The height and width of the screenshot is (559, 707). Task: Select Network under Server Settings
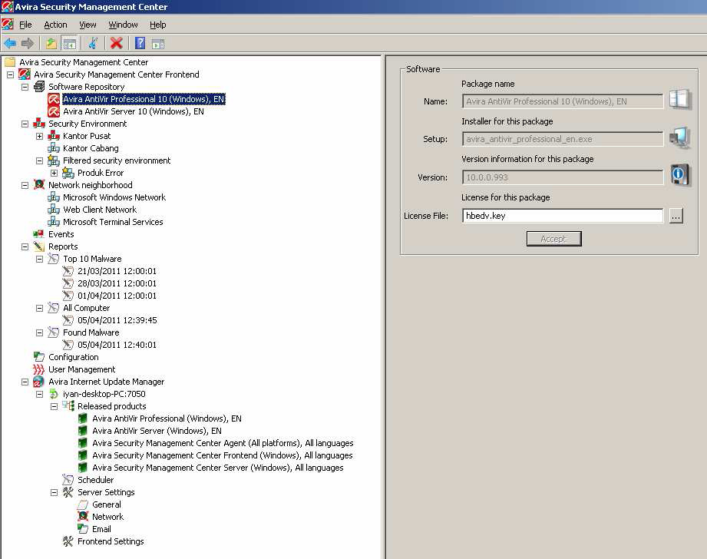(107, 517)
